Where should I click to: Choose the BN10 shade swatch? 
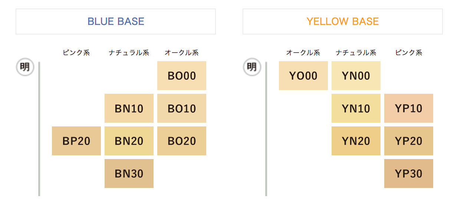tap(129, 108)
